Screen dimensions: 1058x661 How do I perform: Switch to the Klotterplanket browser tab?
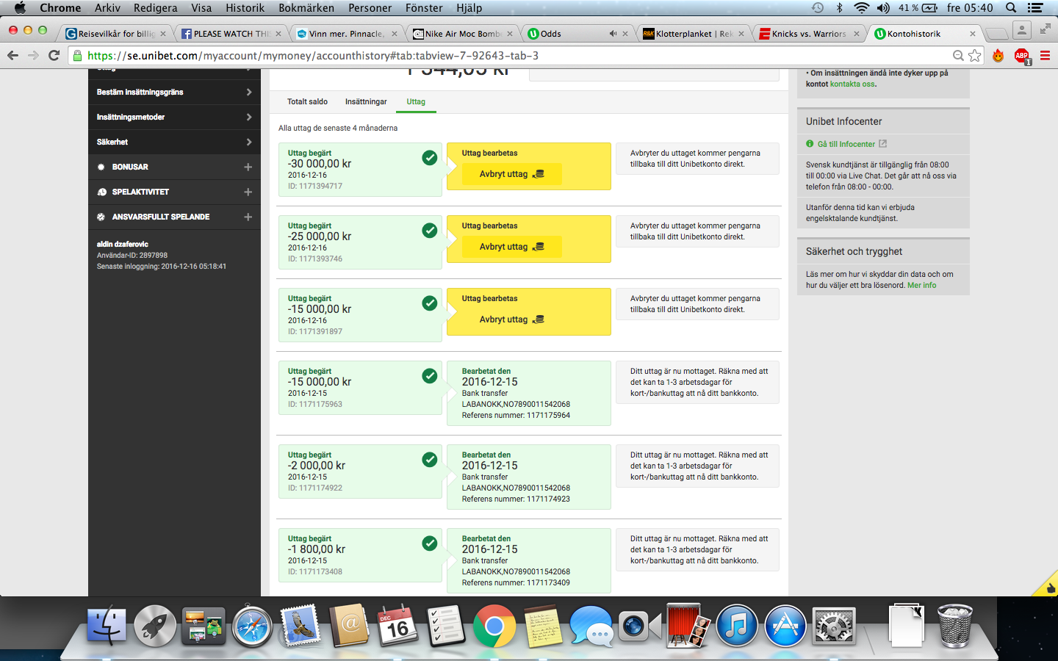tap(694, 34)
